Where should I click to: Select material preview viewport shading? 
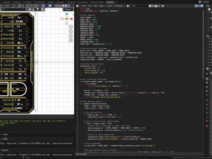pyautogui.click(x=66, y=6)
